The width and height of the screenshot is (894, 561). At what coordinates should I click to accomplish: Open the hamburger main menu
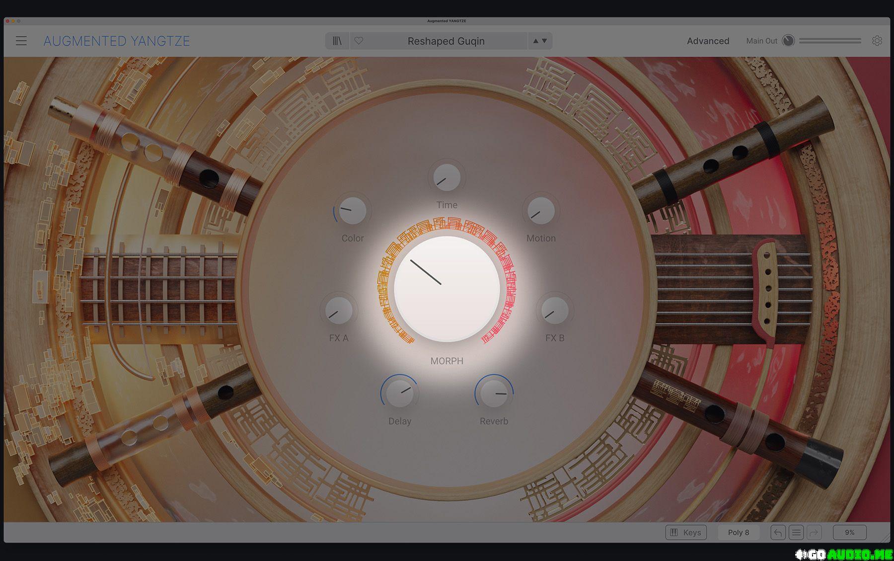point(21,41)
